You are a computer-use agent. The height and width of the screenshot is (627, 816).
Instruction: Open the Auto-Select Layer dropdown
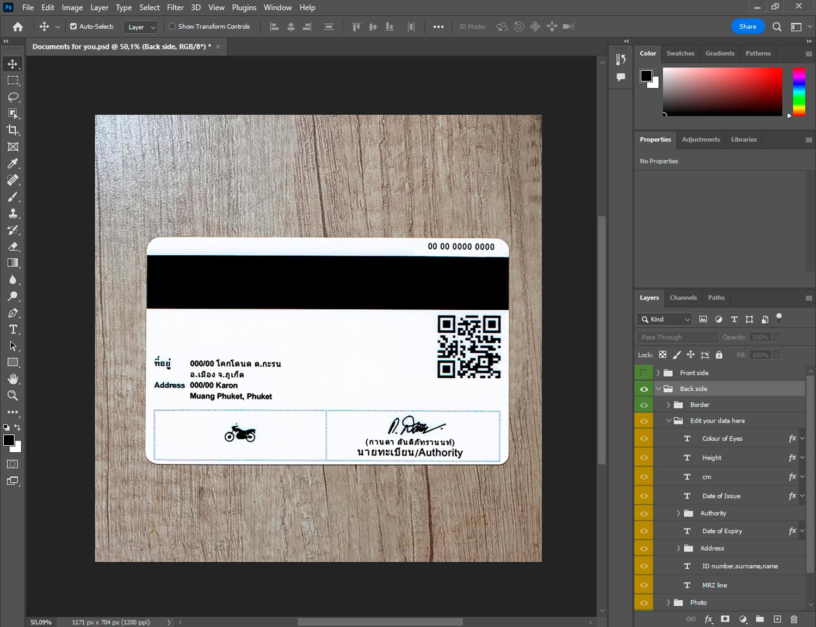141,27
